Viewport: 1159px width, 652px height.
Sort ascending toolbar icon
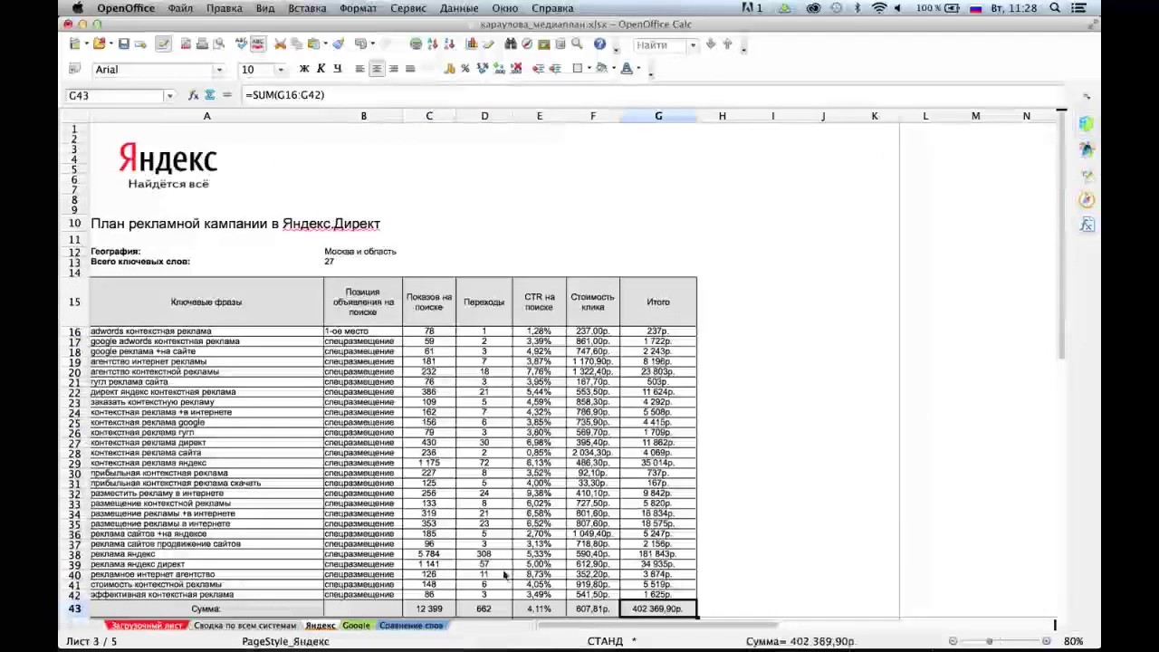click(433, 43)
